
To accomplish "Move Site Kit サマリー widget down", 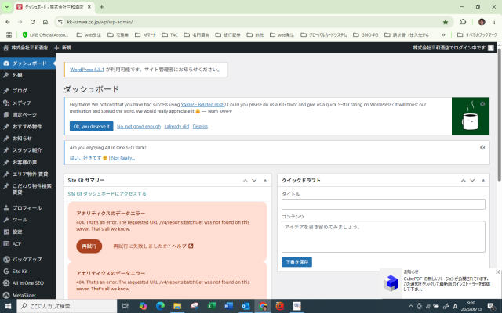I will point(254,181).
